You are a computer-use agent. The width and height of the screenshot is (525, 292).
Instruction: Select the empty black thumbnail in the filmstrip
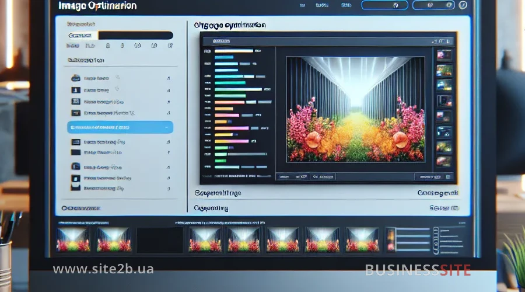pyautogui.click(x=160, y=240)
